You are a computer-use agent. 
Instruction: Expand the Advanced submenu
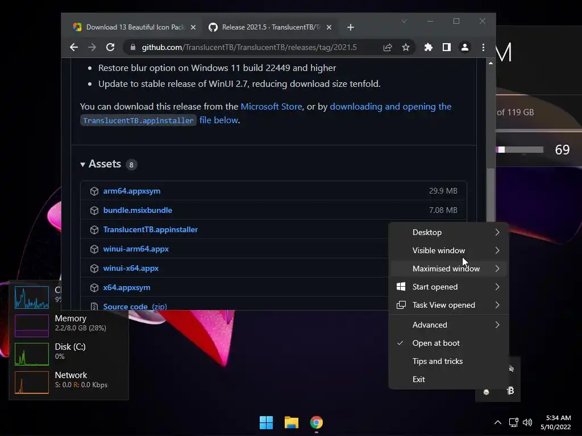[448, 325]
